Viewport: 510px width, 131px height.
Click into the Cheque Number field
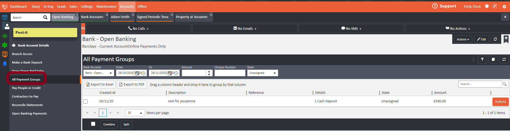pos(230,73)
